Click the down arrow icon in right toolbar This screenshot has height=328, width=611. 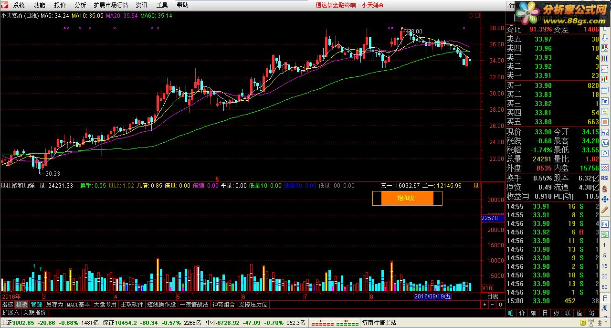pos(605,38)
